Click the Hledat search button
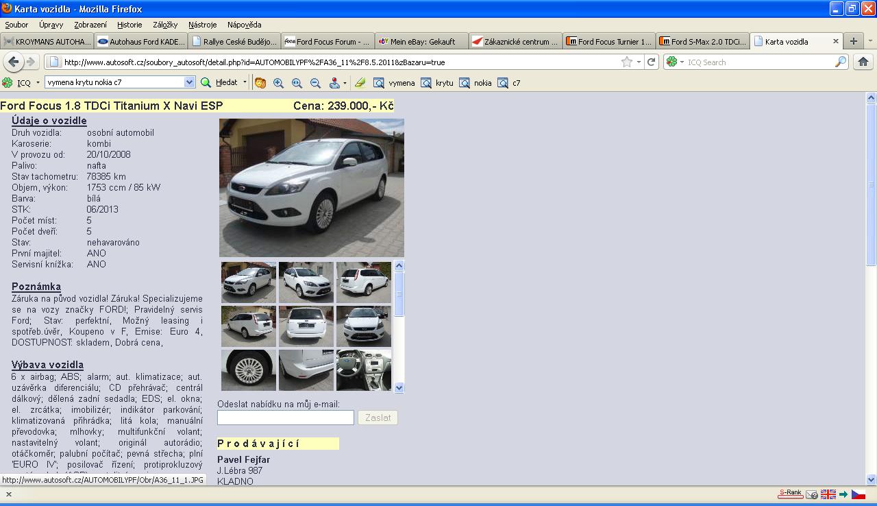Image resolution: width=877 pixels, height=506 pixels. pyautogui.click(x=220, y=82)
